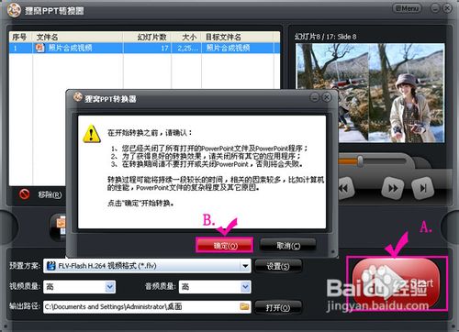Click the browse folder icon in output path
Image resolution: width=459 pixels, height=332 pixels.
coord(244,306)
